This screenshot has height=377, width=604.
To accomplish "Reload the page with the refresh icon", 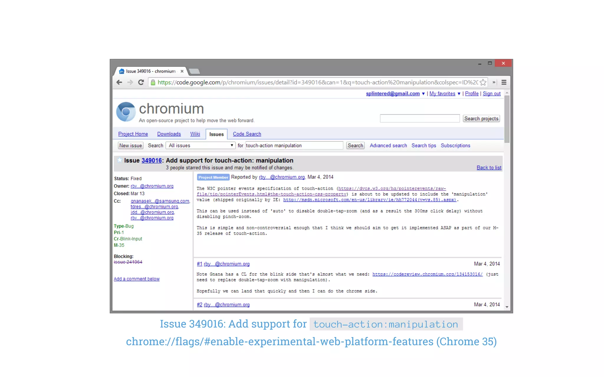I will pos(141,82).
